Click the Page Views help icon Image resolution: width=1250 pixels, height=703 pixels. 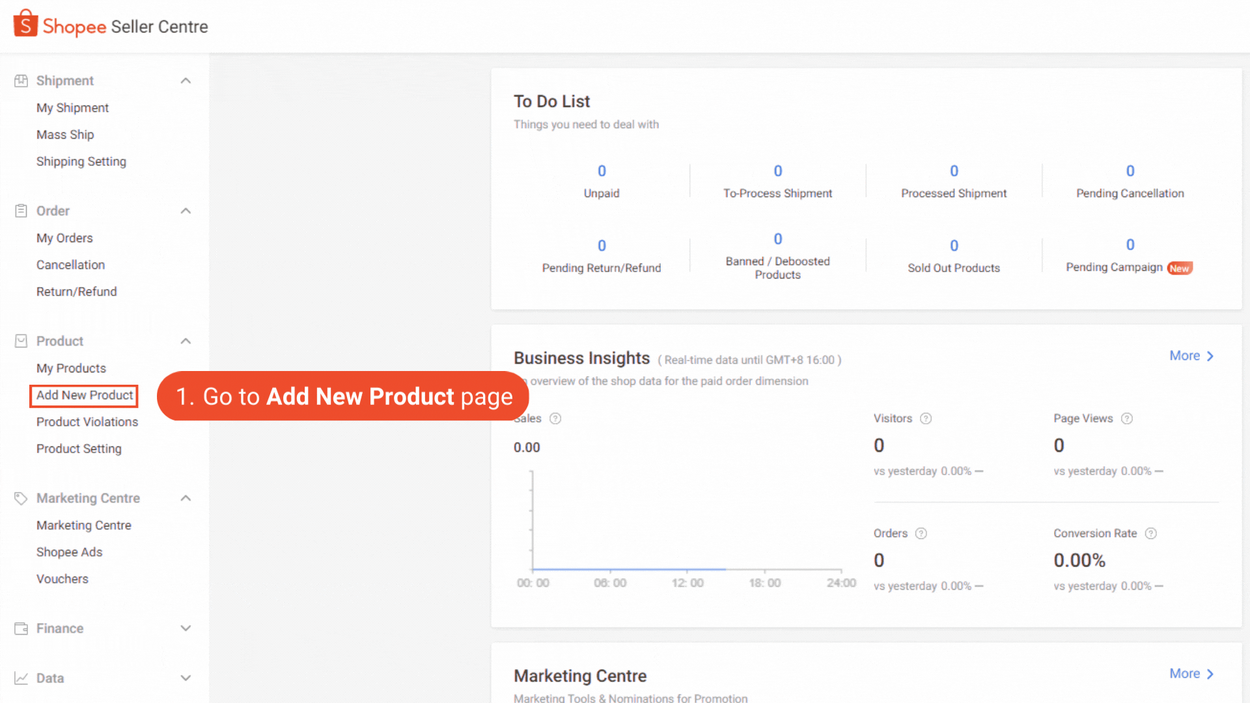point(1128,419)
